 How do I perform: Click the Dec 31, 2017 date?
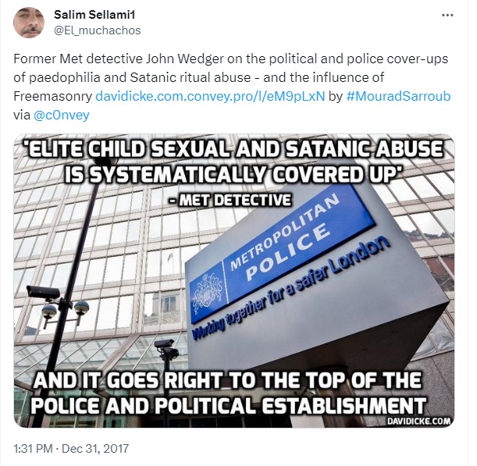[x=95, y=449]
